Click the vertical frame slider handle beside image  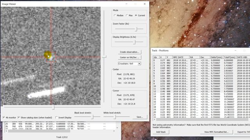(104, 56)
